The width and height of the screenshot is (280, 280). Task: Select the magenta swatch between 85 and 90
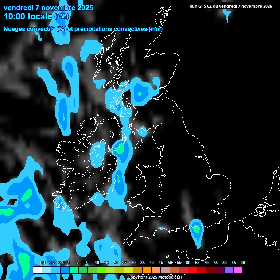click(238, 270)
